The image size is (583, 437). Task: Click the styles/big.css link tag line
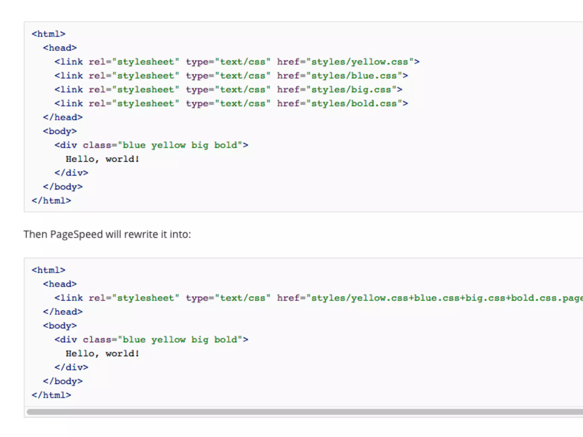pos(228,90)
